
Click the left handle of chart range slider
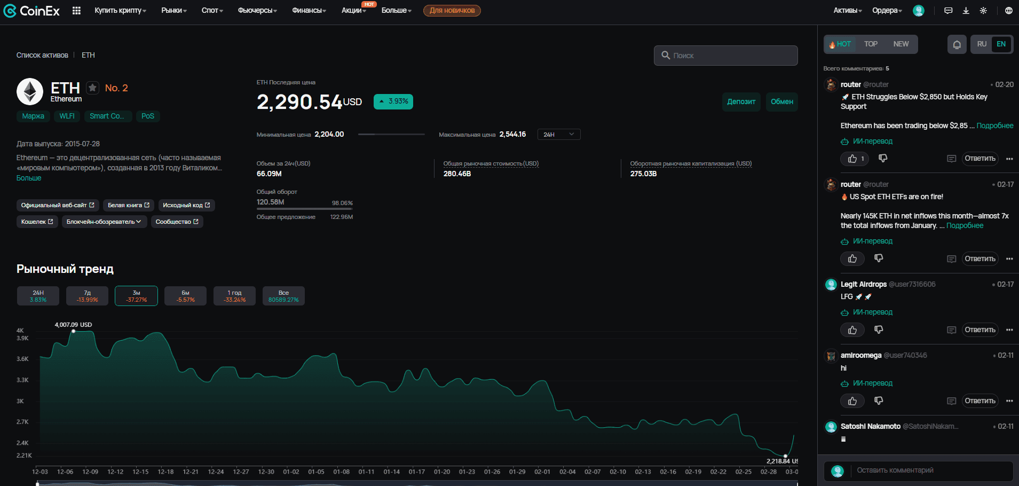tap(37, 483)
